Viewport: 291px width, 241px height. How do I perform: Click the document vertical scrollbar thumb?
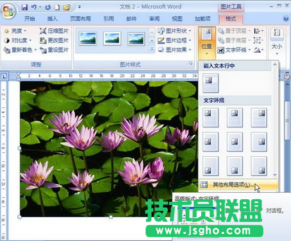tap(288, 121)
